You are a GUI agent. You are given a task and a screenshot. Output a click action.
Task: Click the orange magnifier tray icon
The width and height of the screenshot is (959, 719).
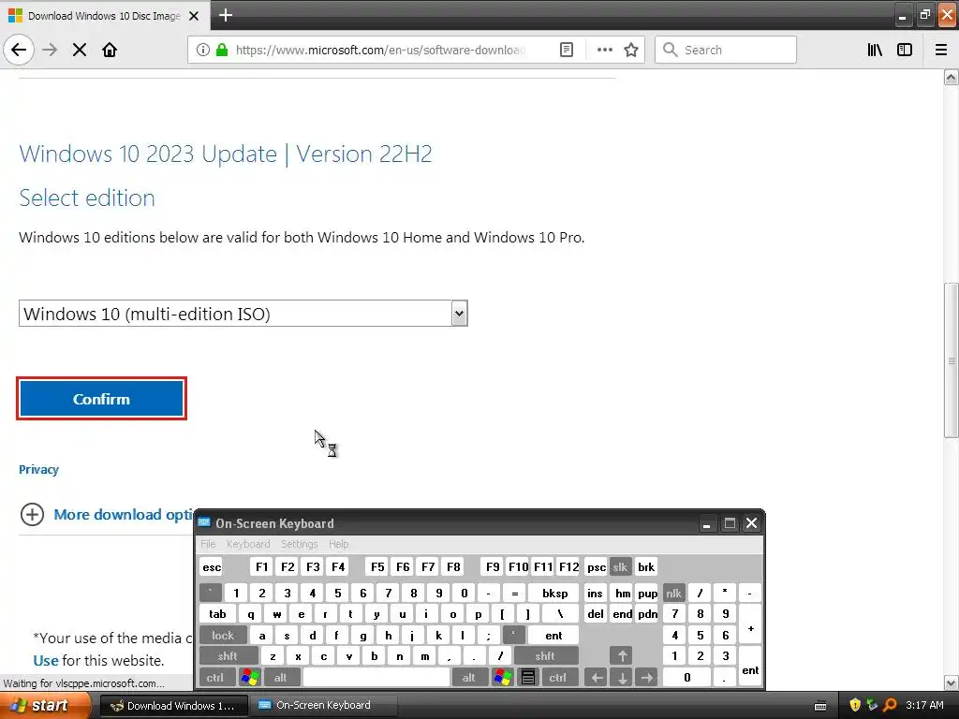(890, 706)
